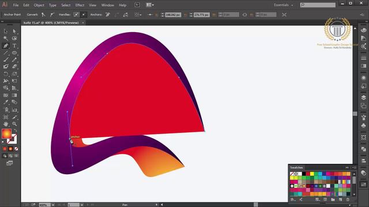Viewport: 369px width, 207px height.
Task: Pick the Magic Wand tool
Action: 6,39
